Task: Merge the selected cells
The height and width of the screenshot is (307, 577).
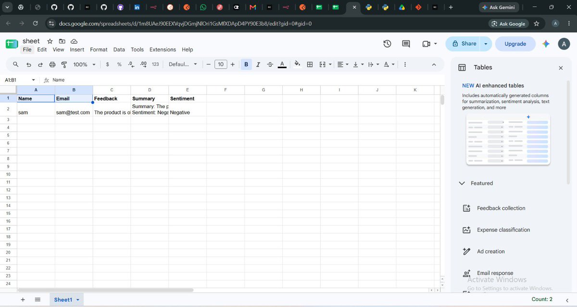Action: 323,64
